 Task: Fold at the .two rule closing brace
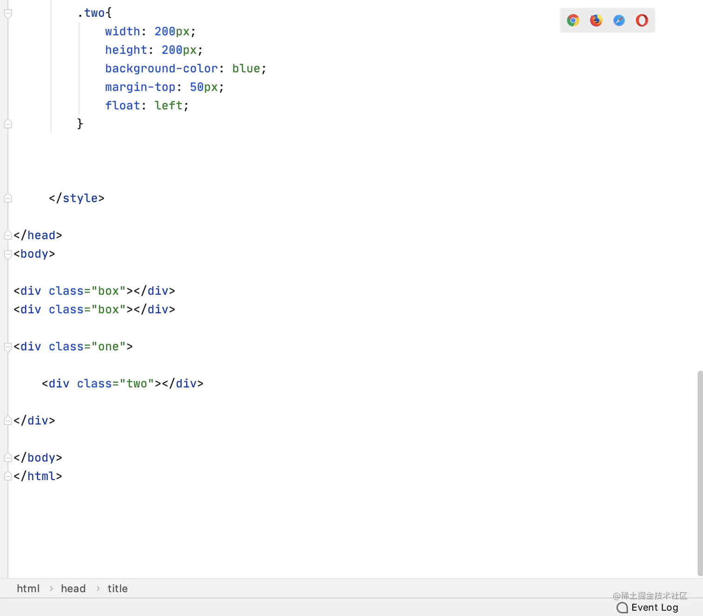[x=8, y=124]
